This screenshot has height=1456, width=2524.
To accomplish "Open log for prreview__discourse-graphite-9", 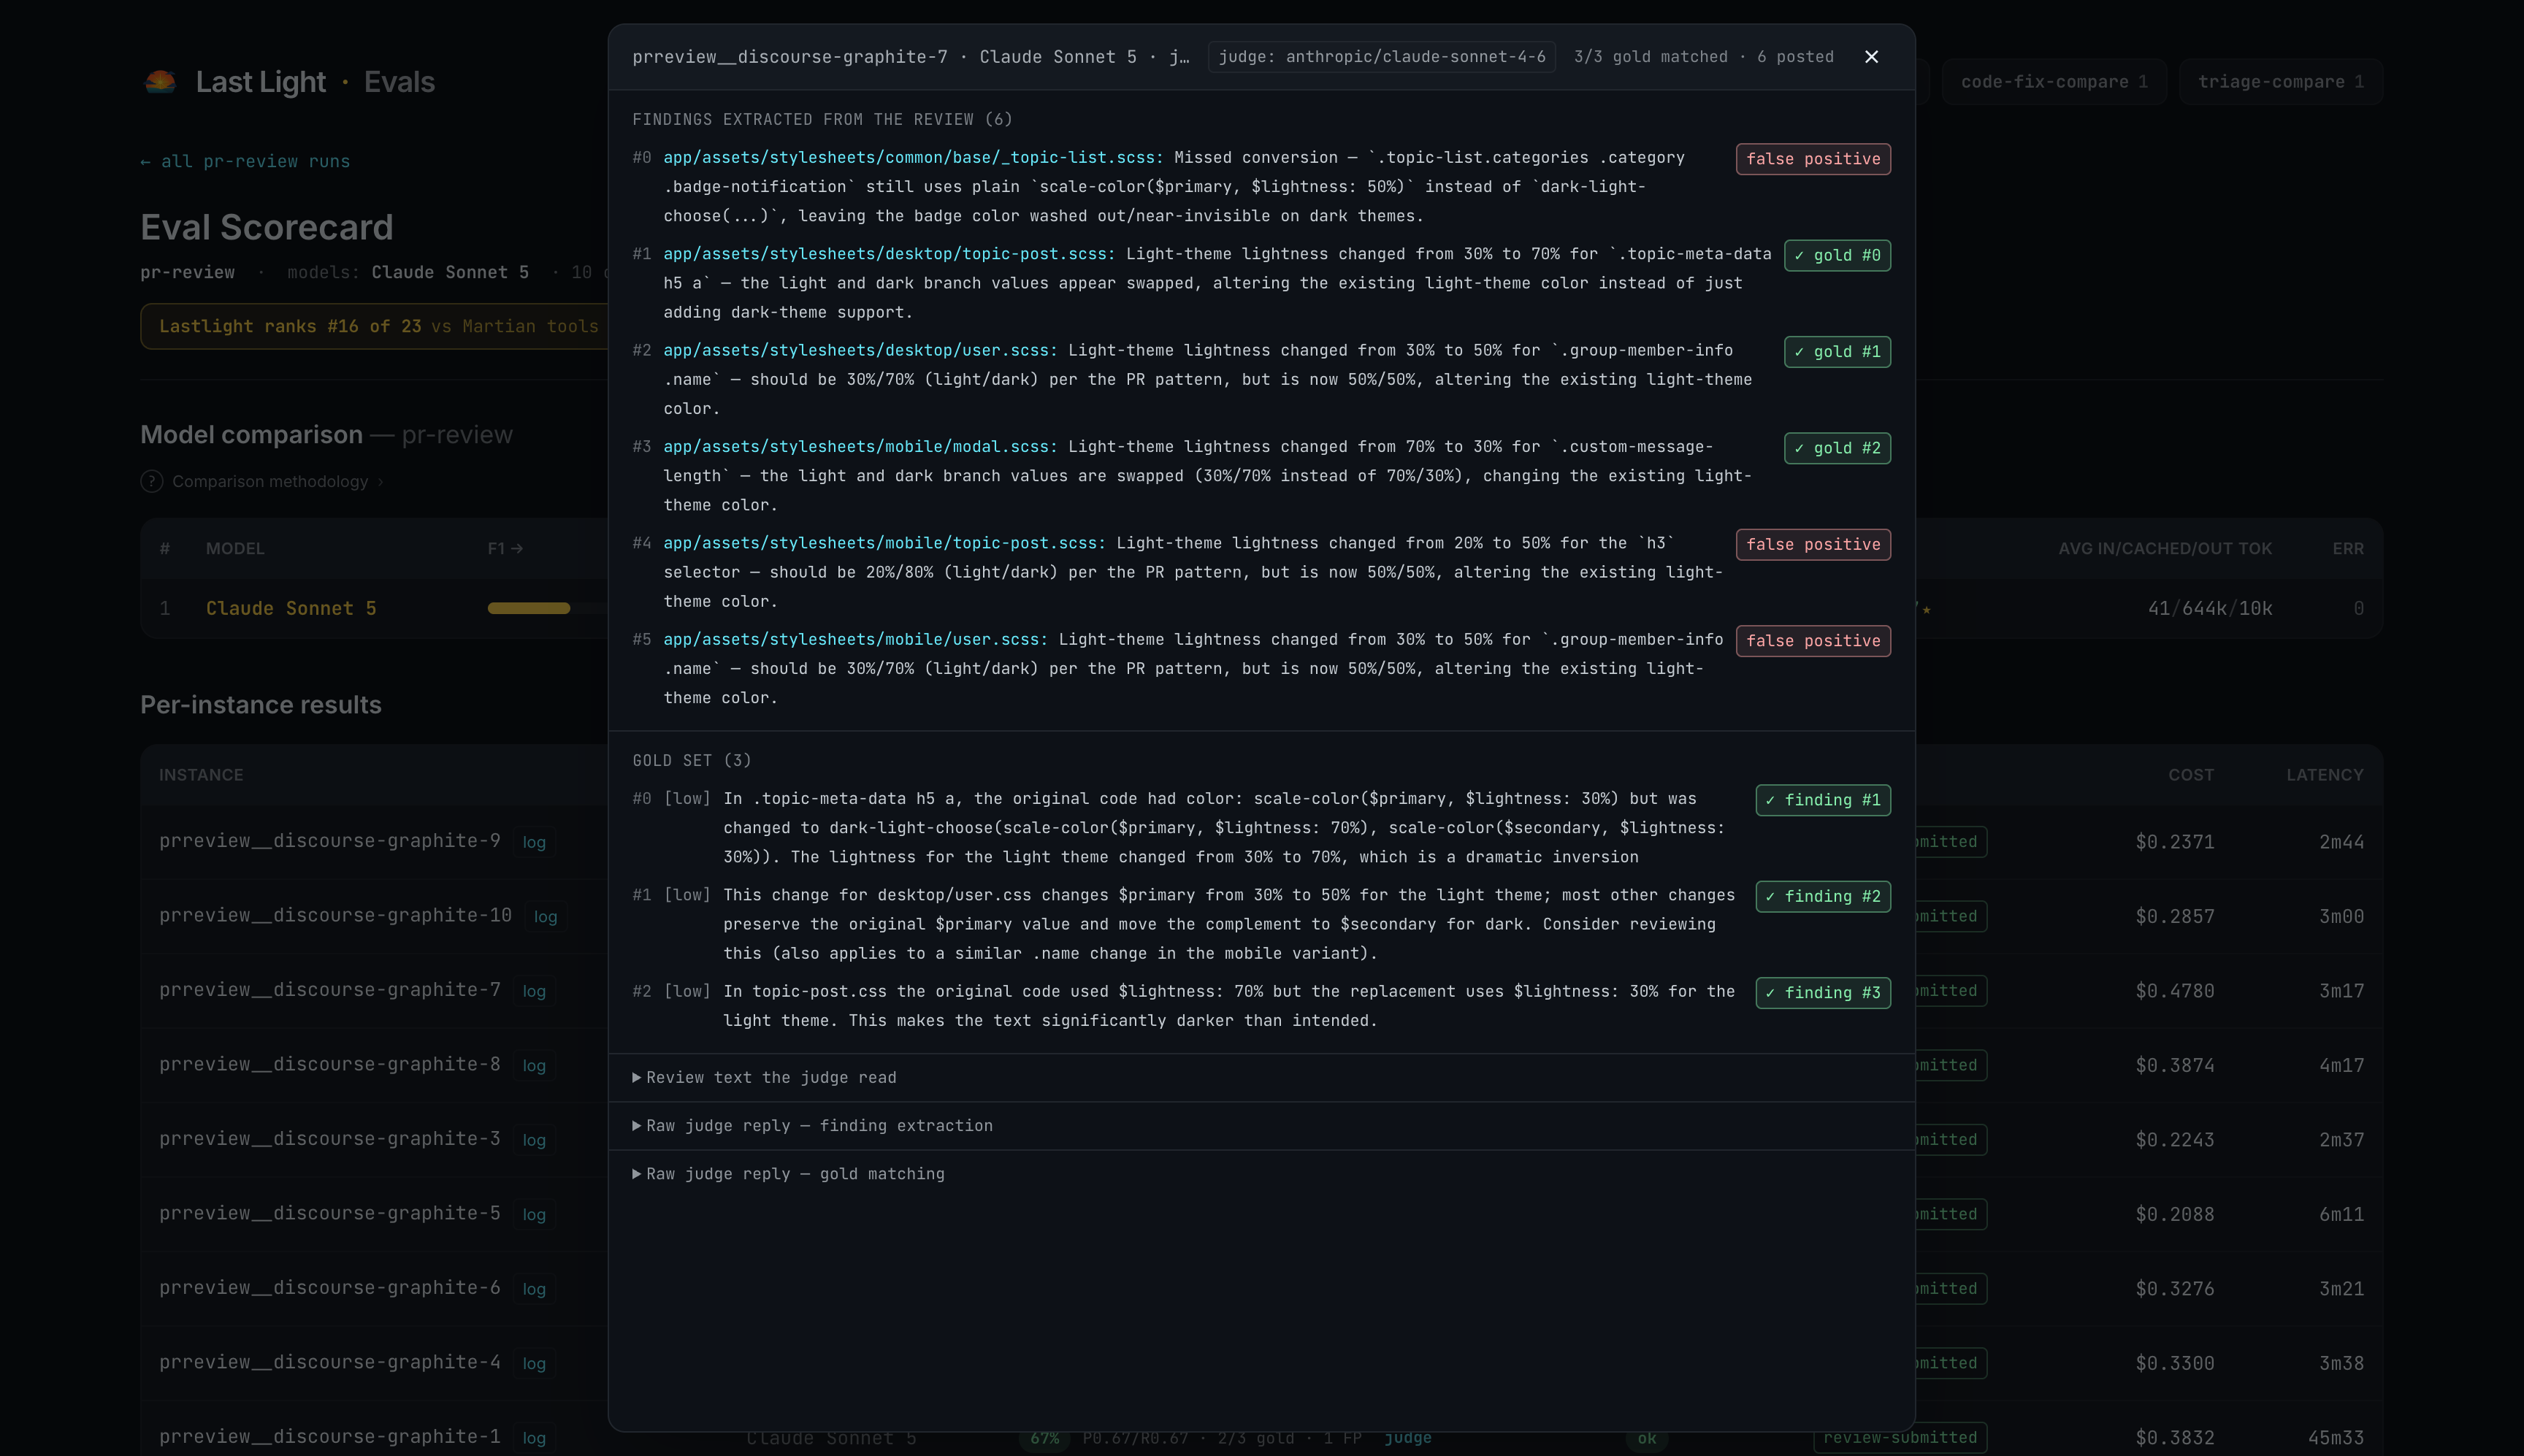I will point(534,842).
